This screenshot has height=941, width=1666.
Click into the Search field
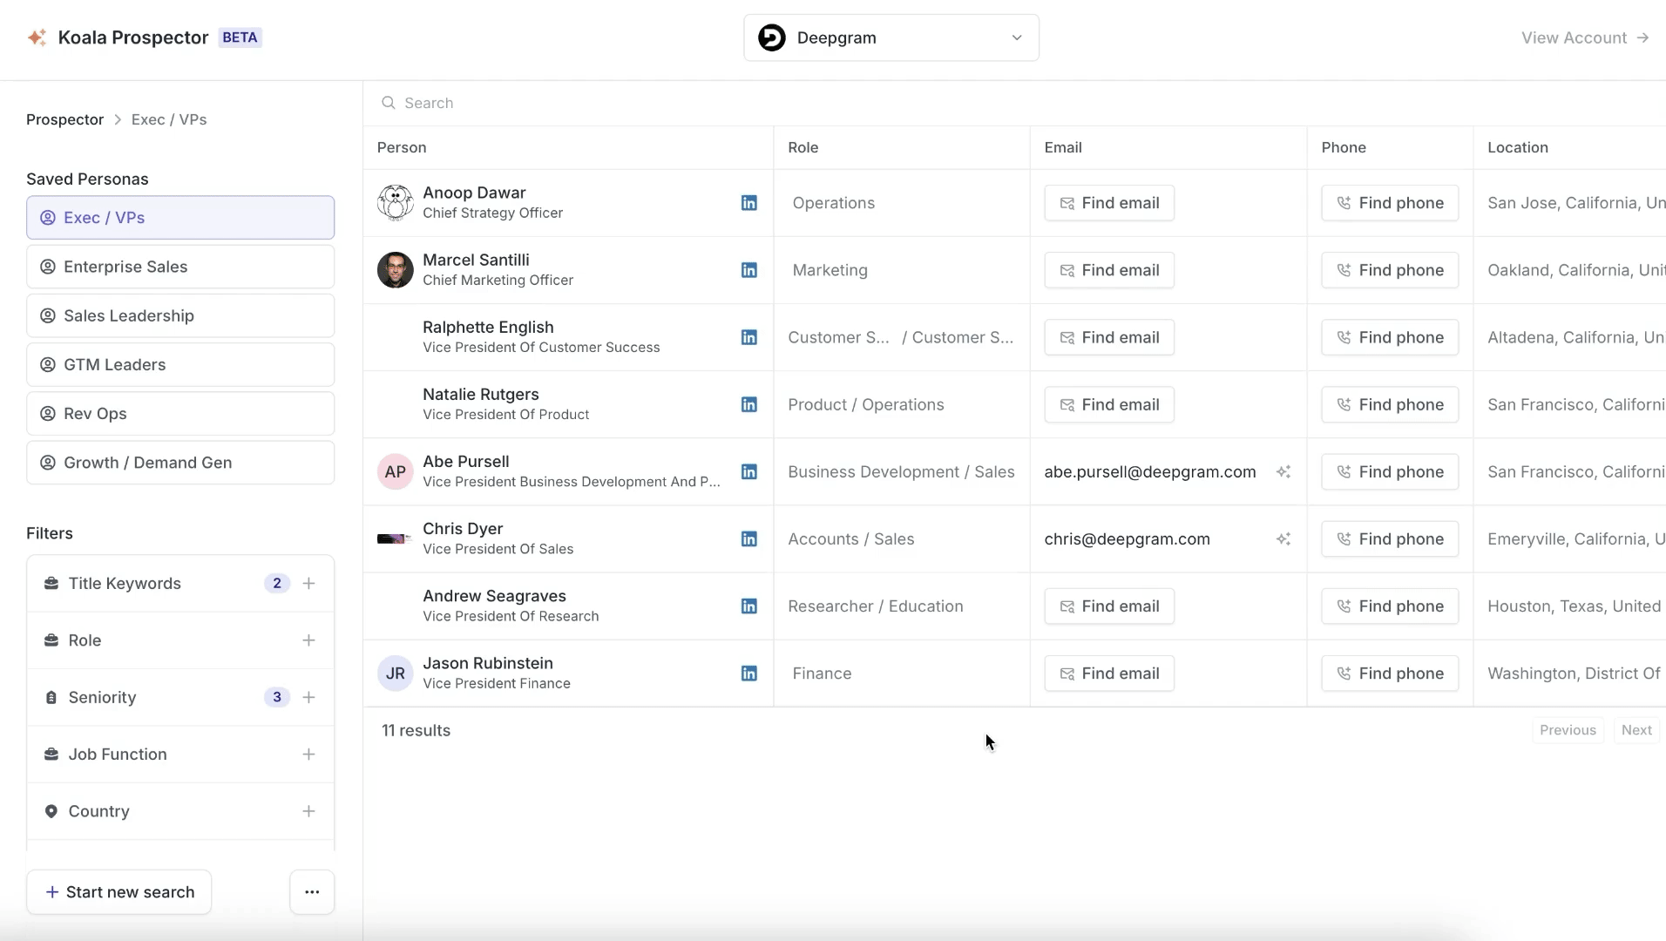1014,103
